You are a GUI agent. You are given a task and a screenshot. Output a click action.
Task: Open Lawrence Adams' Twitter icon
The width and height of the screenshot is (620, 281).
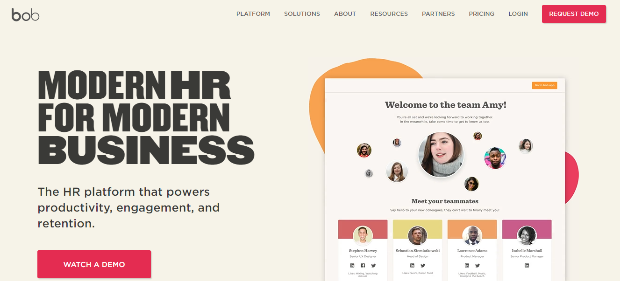point(477,266)
